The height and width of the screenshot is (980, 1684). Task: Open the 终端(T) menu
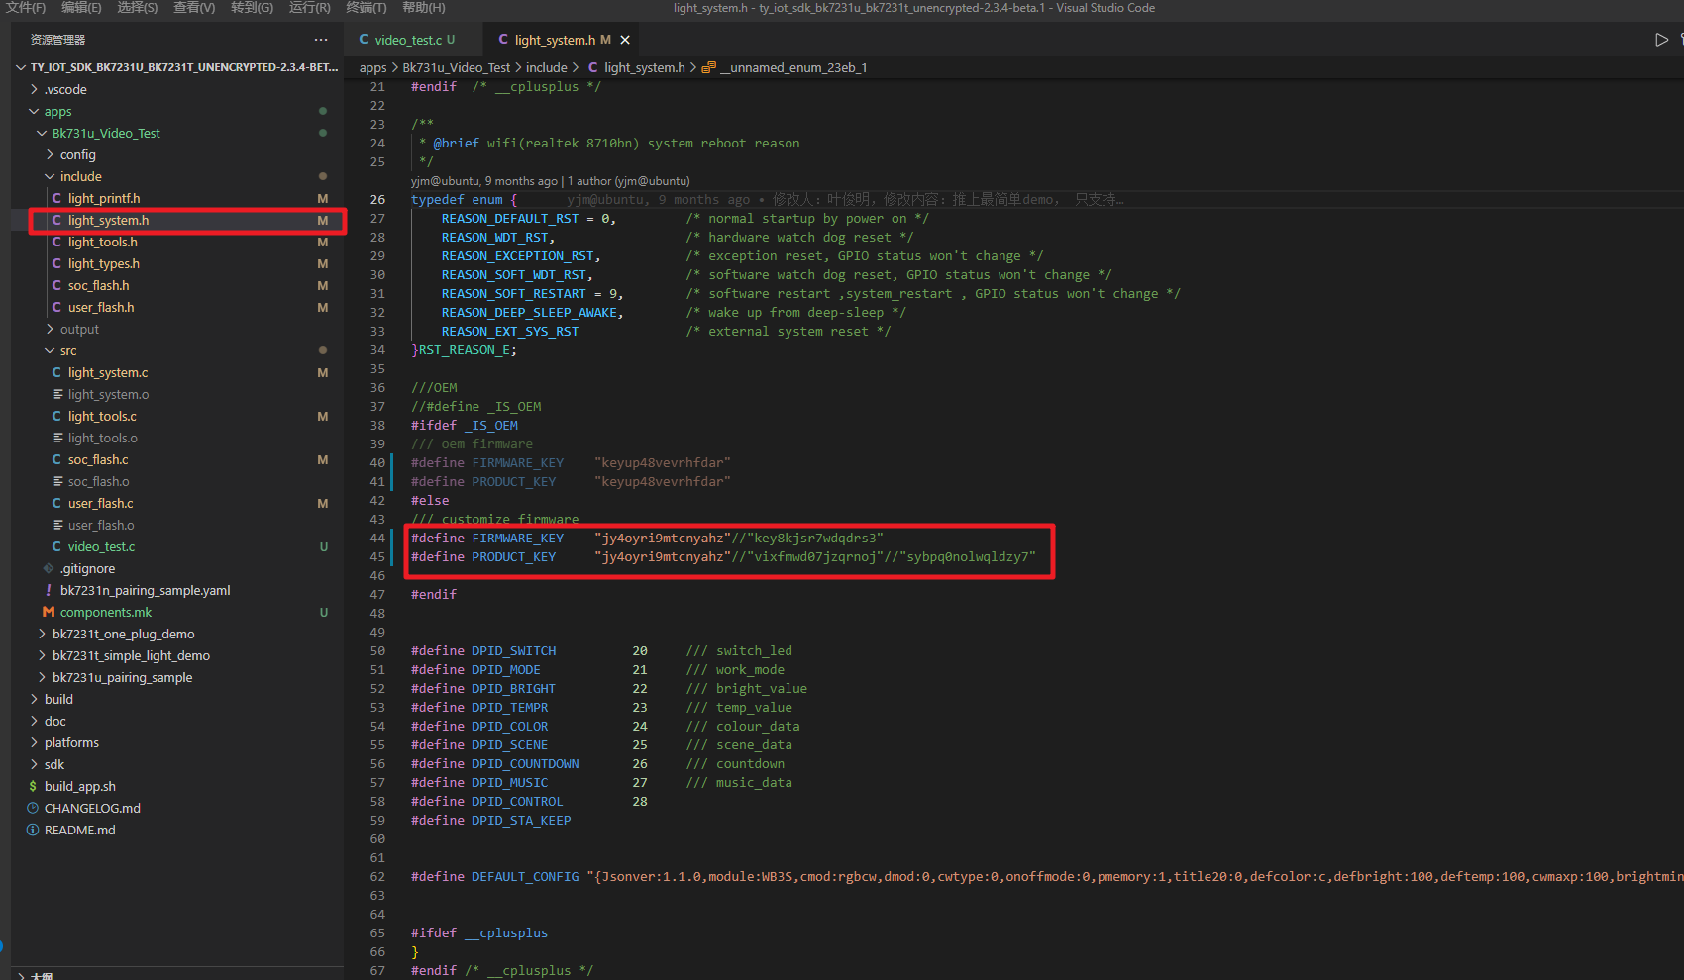(367, 8)
